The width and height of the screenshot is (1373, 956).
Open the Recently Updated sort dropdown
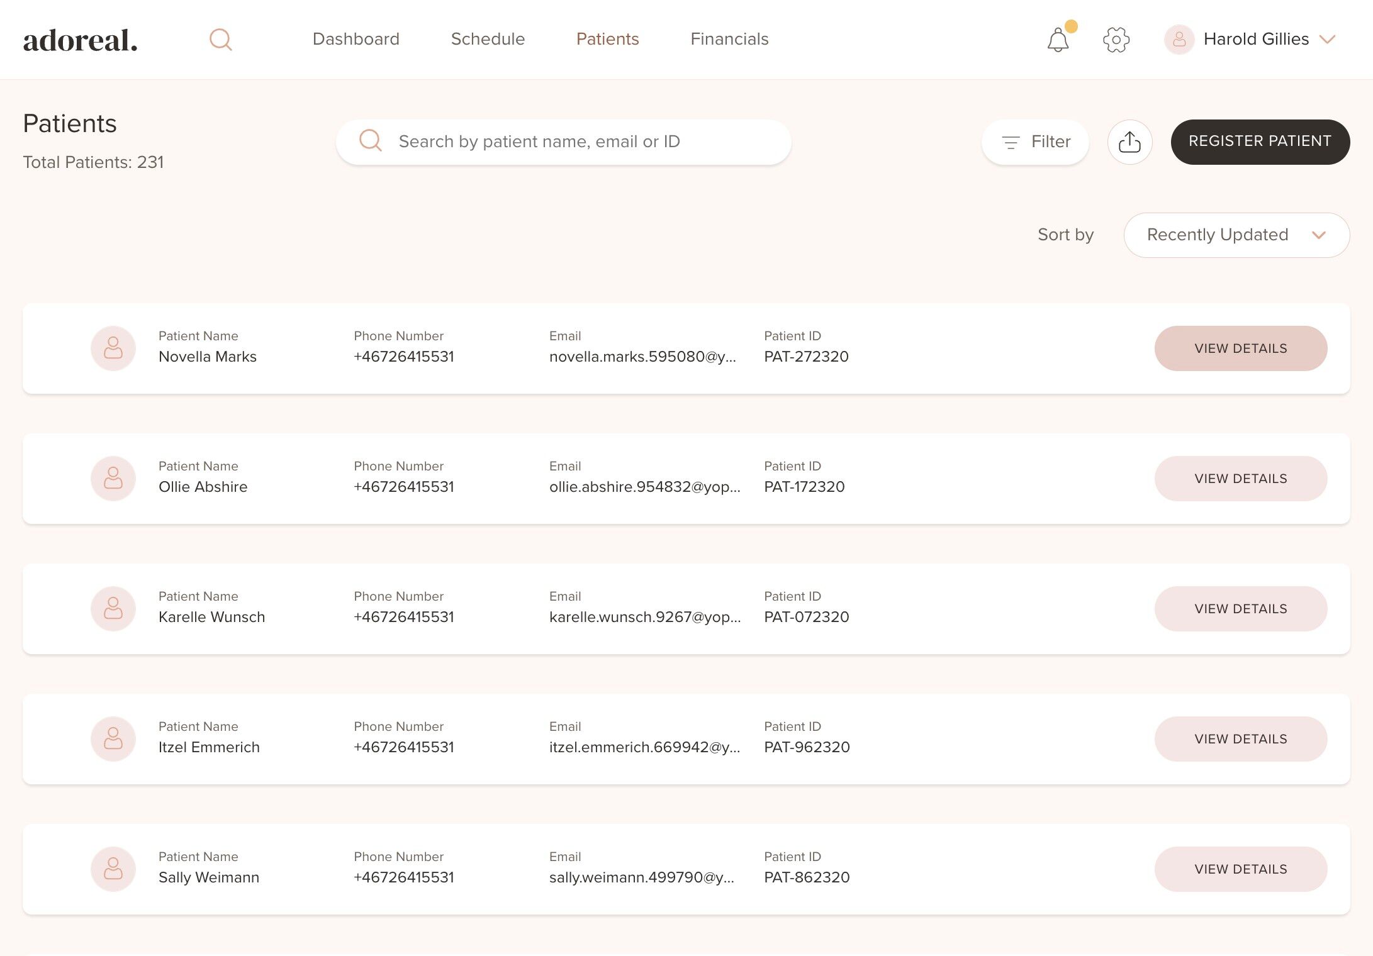[1236, 235]
